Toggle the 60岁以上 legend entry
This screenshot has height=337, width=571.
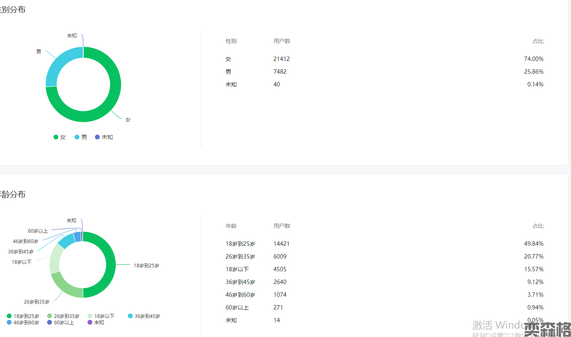[x=61, y=322]
